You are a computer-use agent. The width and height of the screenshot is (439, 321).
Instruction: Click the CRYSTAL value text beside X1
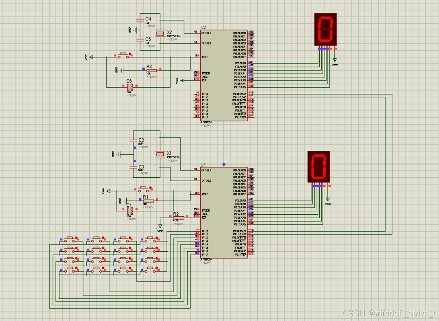(x=173, y=157)
